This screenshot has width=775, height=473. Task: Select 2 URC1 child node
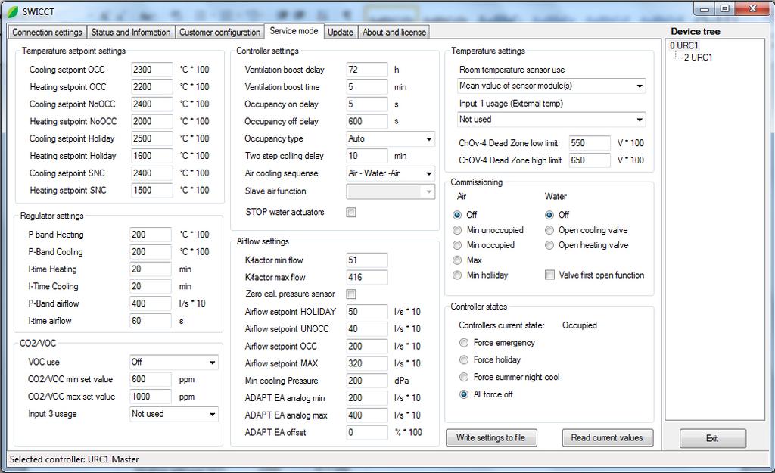[x=698, y=58]
